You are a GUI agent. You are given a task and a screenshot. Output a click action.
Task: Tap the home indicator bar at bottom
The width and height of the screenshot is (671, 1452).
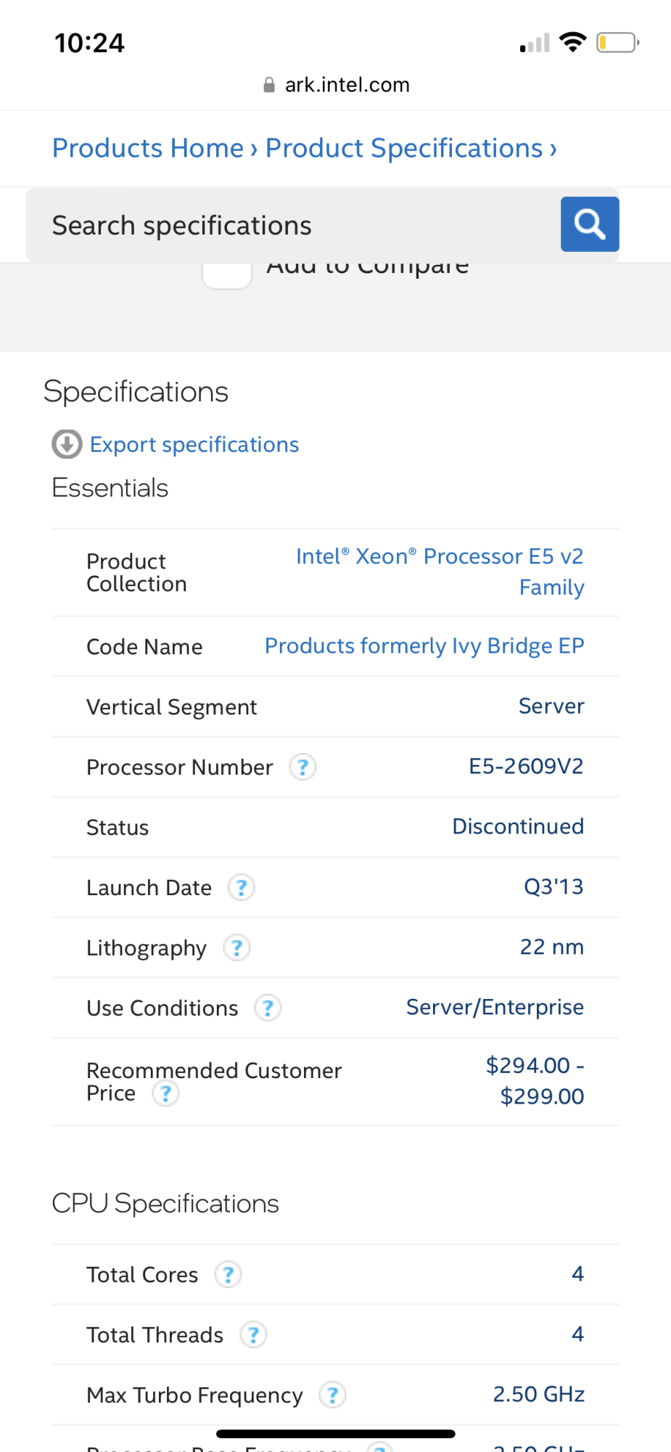(335, 1434)
